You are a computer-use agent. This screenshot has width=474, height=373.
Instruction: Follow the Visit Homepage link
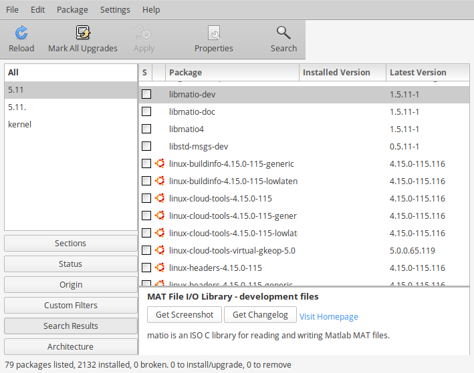click(329, 316)
